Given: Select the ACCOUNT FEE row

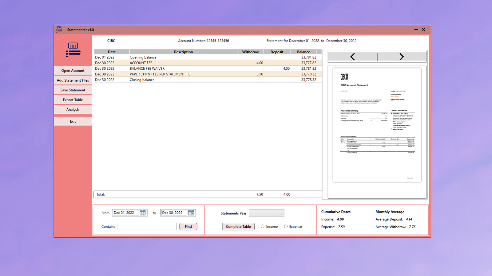Looking at the screenshot, I should click(208, 63).
